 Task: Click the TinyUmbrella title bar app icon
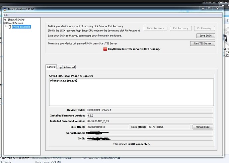(6, 9)
